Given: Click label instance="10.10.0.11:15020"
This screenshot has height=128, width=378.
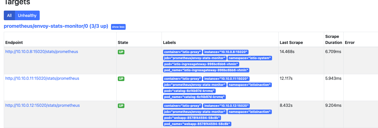Looking at the screenshot, I should point(227,79).
